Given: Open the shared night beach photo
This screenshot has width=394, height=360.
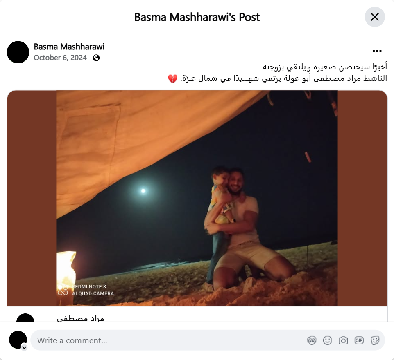Looking at the screenshot, I should [197, 198].
